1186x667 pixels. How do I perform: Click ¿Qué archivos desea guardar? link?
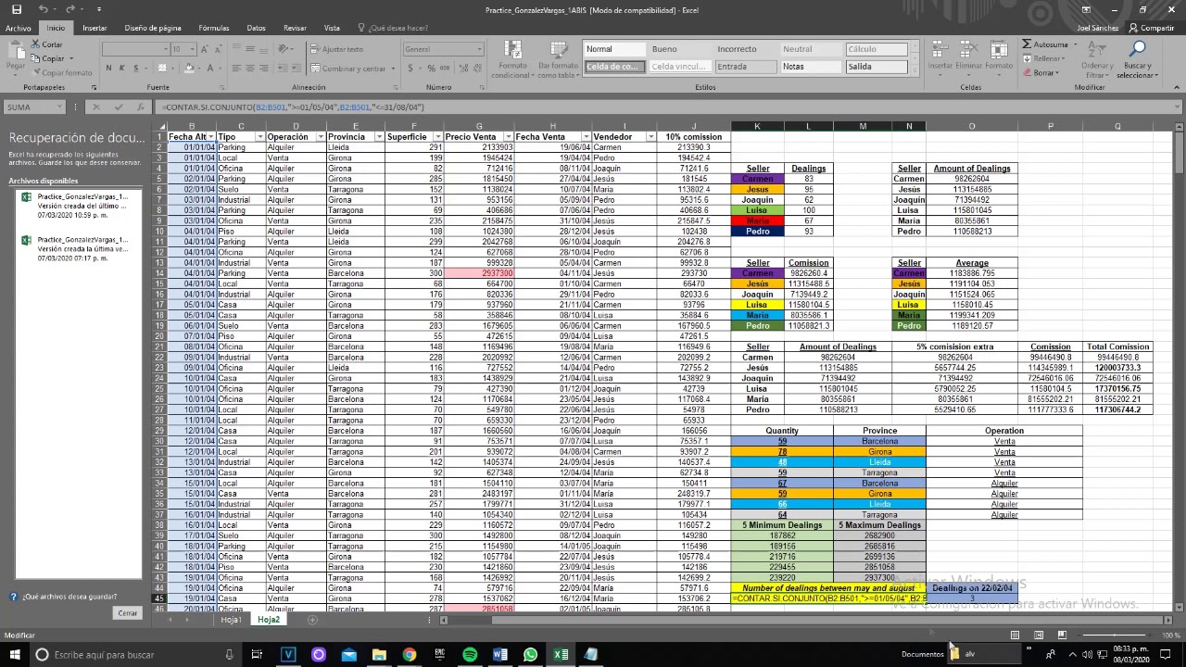tap(69, 597)
